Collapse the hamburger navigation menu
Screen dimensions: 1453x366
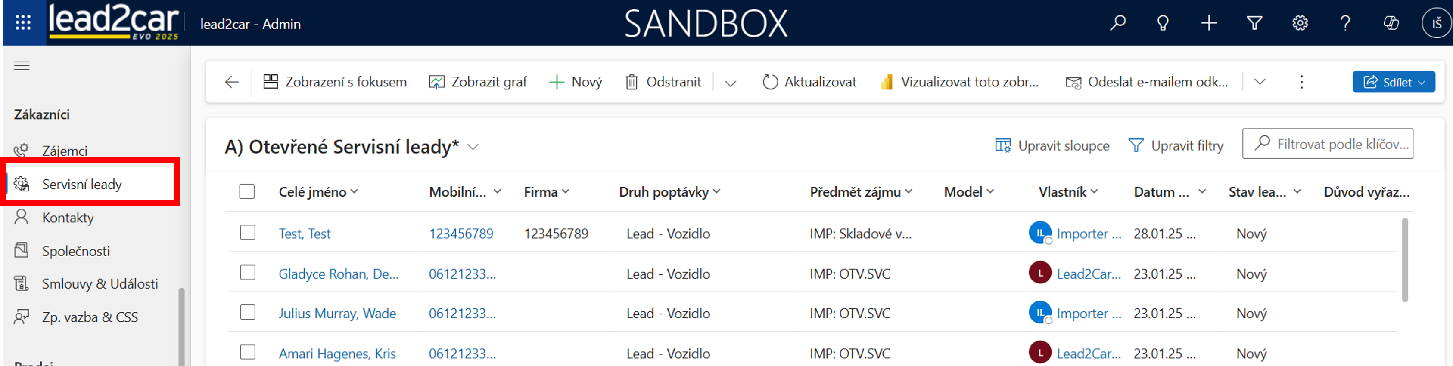coord(22,66)
